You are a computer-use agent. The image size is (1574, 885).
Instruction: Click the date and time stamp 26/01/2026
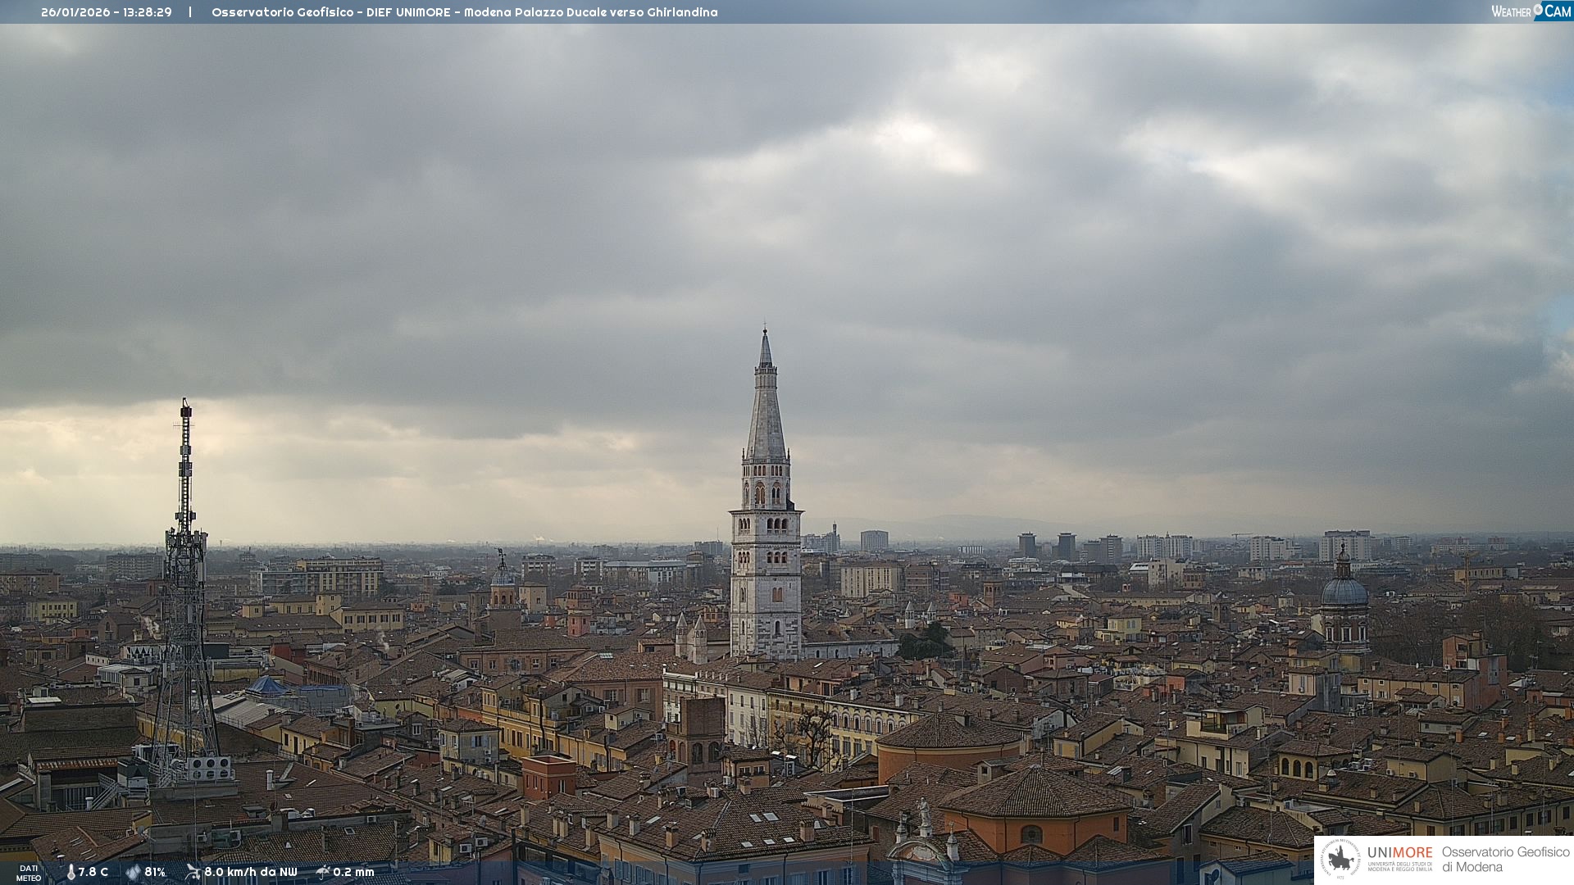[107, 12]
